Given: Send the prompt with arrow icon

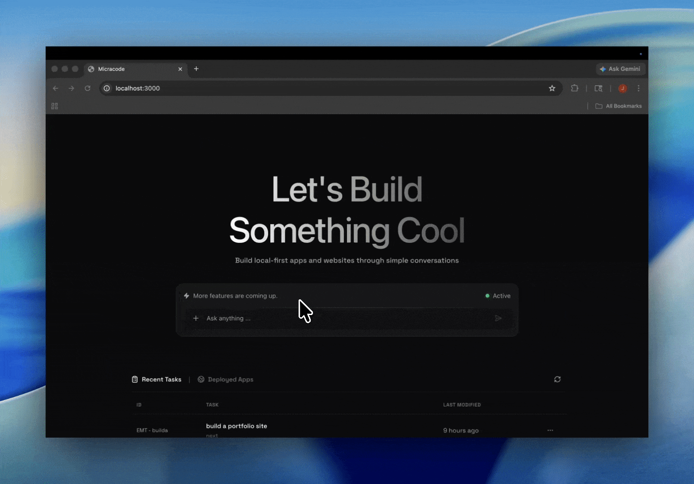Looking at the screenshot, I should point(498,318).
